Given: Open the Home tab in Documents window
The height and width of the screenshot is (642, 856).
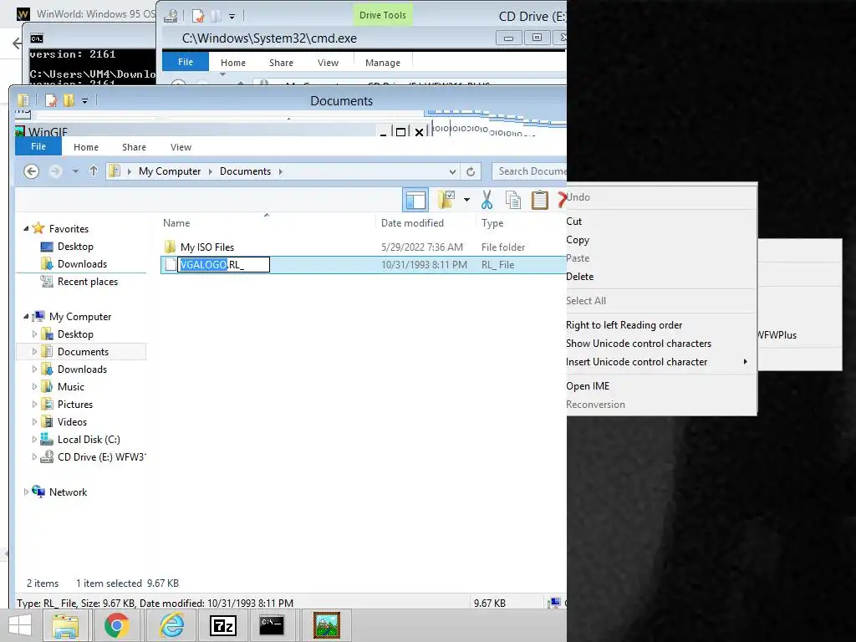Looking at the screenshot, I should tap(86, 147).
